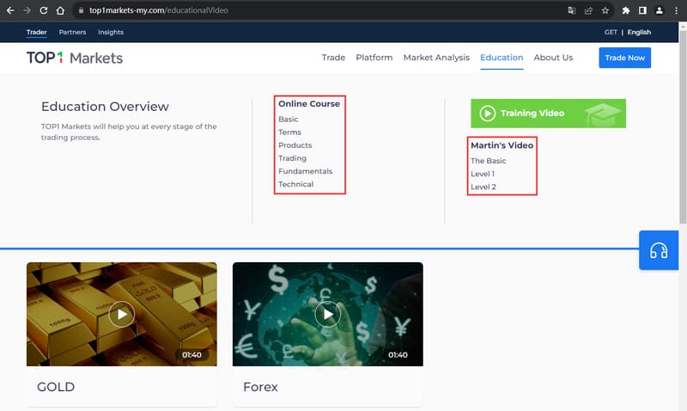This screenshot has width=687, height=411.
Task: Click the GOLD video title
Action: pos(56,387)
